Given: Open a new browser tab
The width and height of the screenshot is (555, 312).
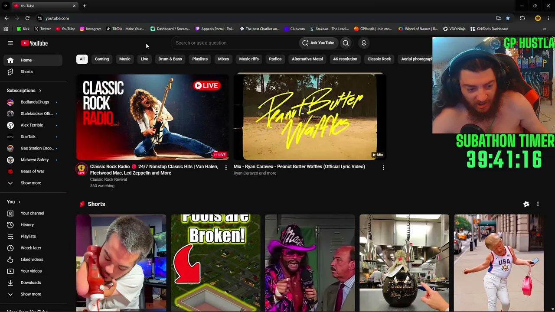Looking at the screenshot, I should click(84, 6).
